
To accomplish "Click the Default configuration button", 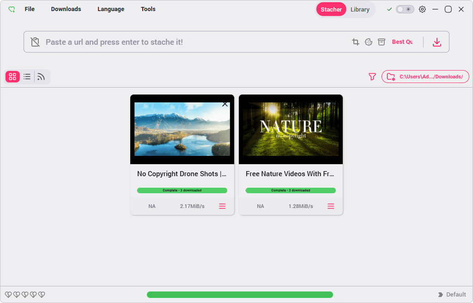I will [x=452, y=294].
